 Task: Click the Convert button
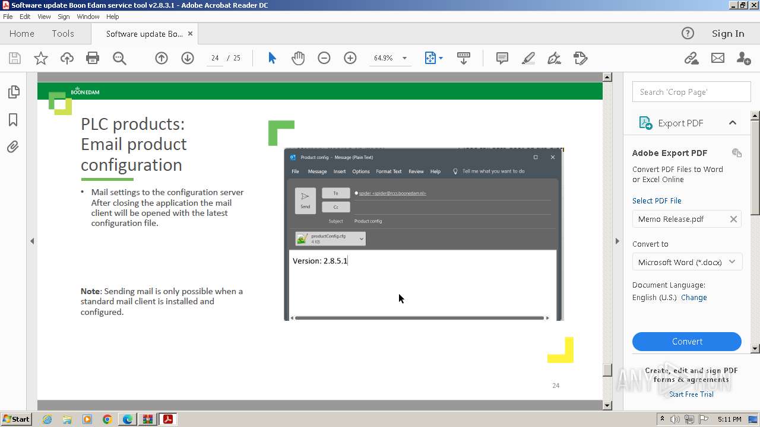tap(687, 342)
